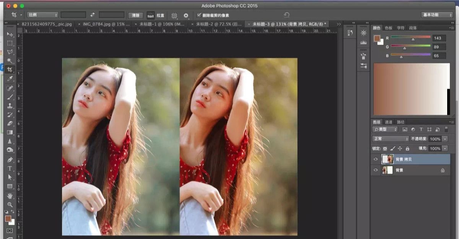Select the Rectangle shape tool
The height and width of the screenshot is (239, 459).
click(10, 186)
